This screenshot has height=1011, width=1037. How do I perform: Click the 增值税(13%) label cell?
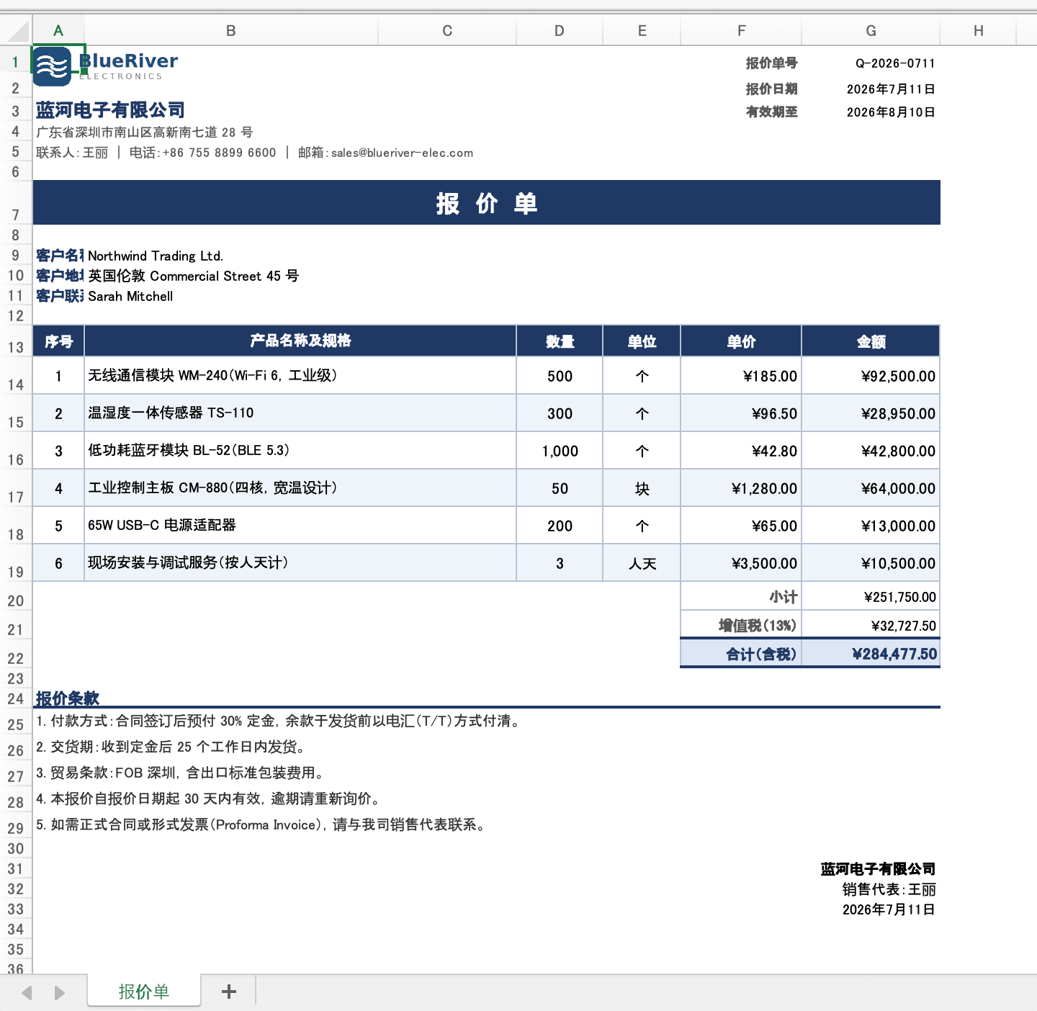coord(741,625)
